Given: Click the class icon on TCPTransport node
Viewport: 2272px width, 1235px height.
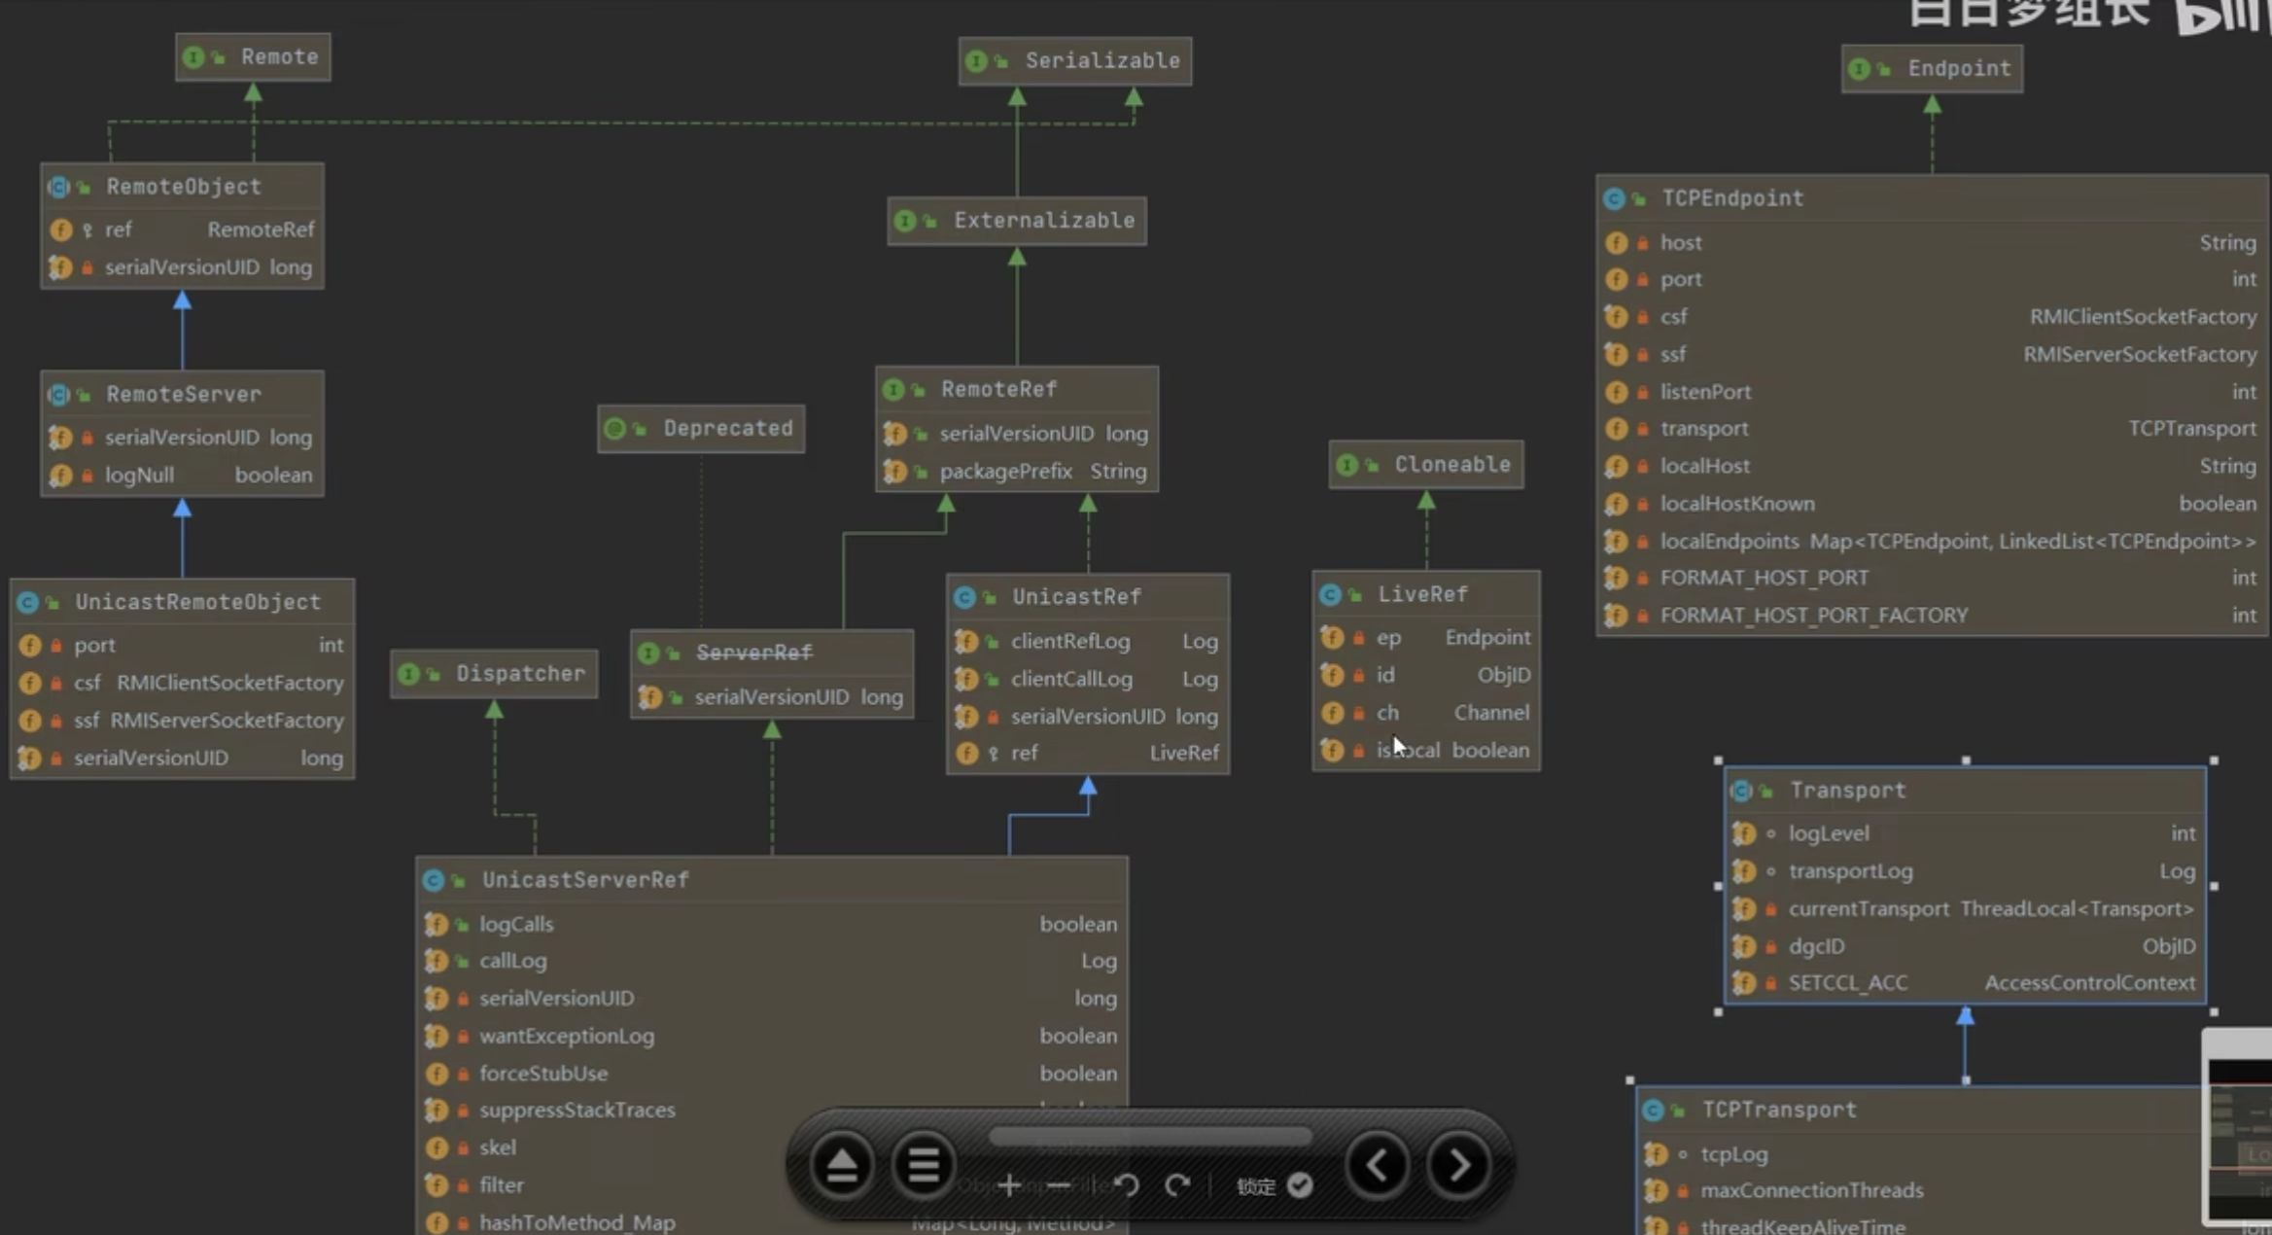Looking at the screenshot, I should coord(1653,1111).
